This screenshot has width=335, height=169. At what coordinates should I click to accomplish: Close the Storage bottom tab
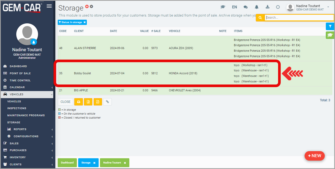click(94, 163)
